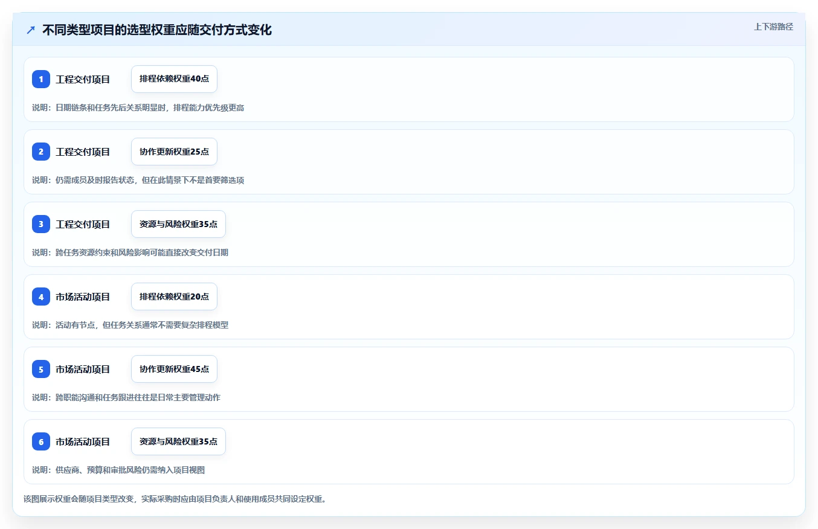Click 工程交付项目 label in row 2
818x529 pixels.
[x=83, y=152]
